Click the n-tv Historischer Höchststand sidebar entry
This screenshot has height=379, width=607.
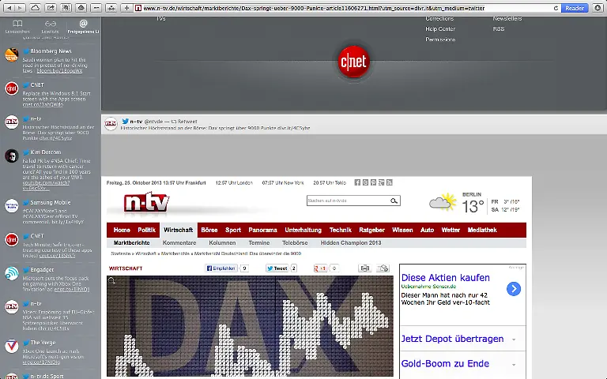click(x=51, y=128)
